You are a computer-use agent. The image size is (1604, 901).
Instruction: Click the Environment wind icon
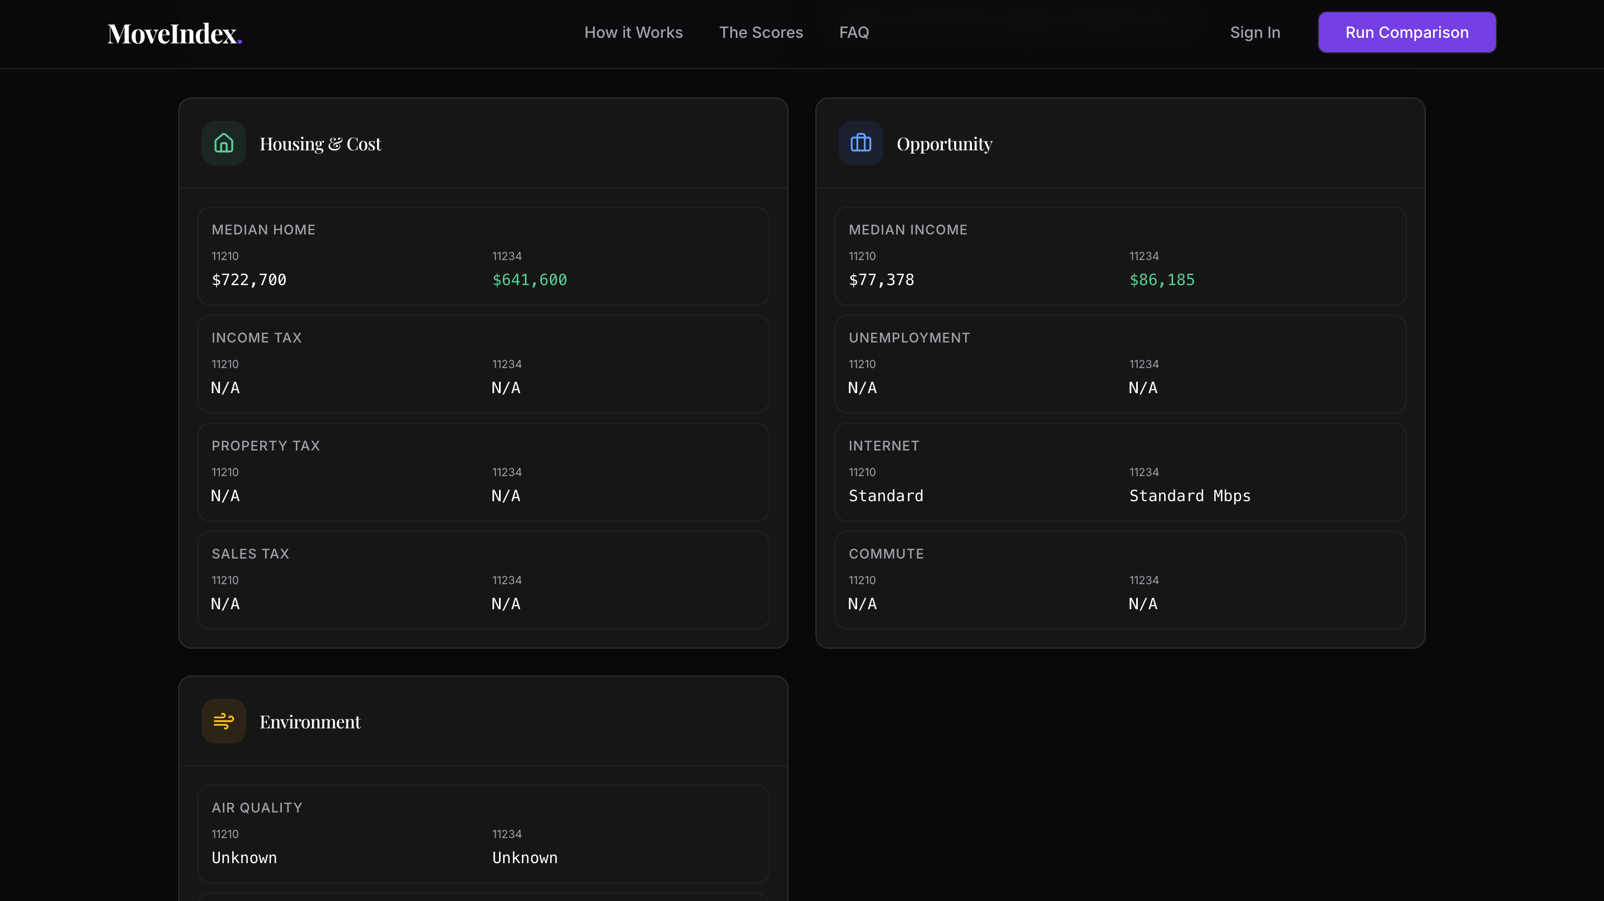[x=223, y=721]
